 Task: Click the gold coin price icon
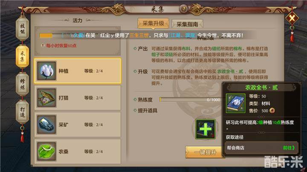(272, 110)
